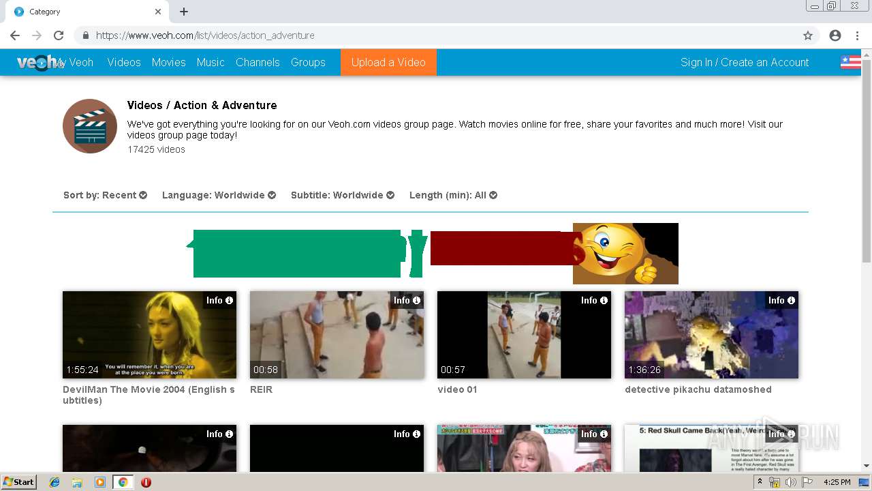Open Groups menu item

(x=308, y=62)
